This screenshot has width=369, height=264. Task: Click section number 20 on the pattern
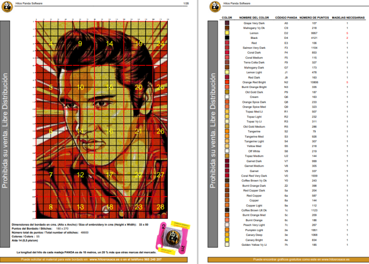point(139,87)
